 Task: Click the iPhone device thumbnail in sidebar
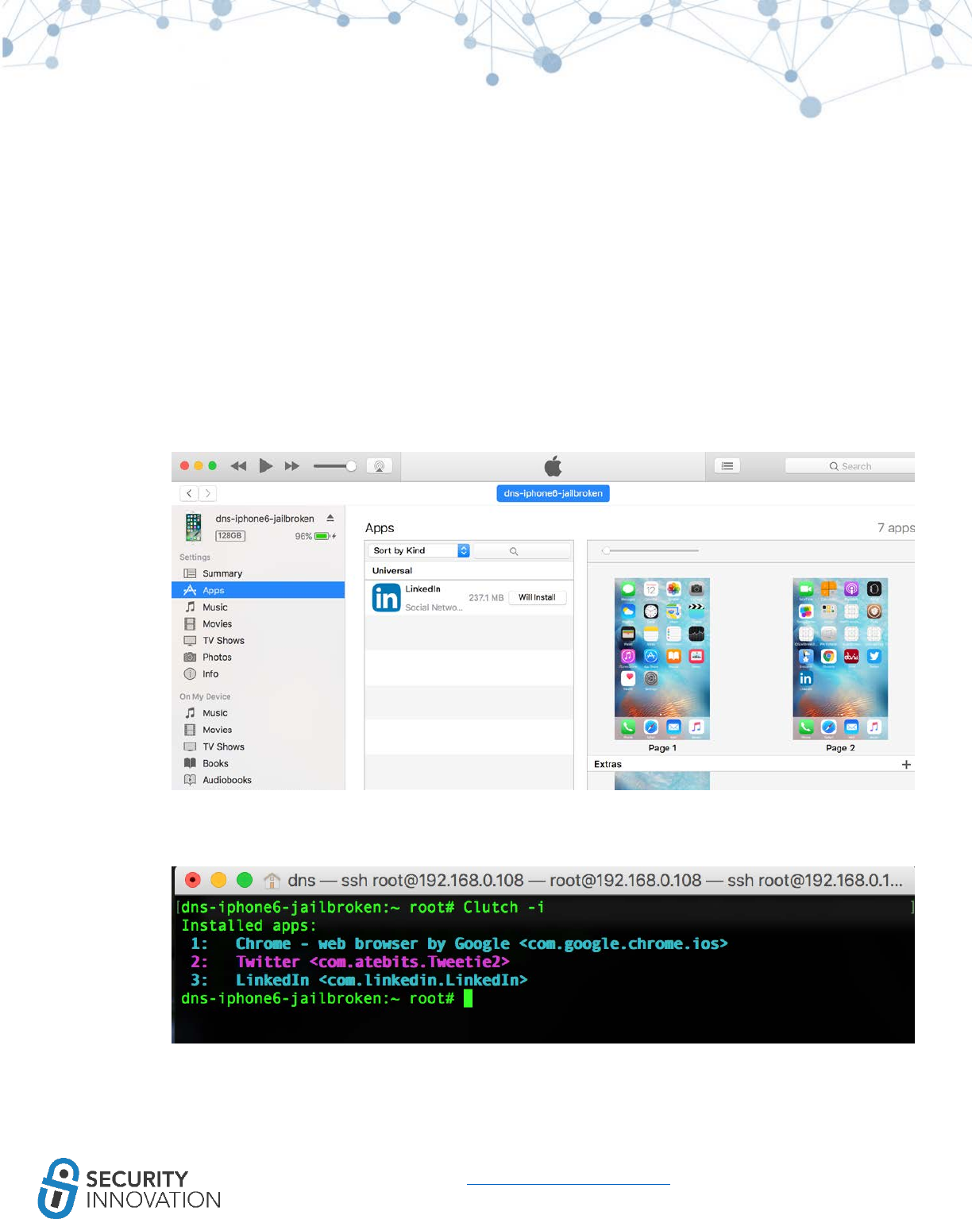(x=194, y=527)
